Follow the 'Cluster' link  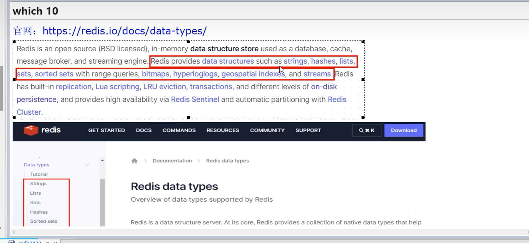click(x=29, y=112)
